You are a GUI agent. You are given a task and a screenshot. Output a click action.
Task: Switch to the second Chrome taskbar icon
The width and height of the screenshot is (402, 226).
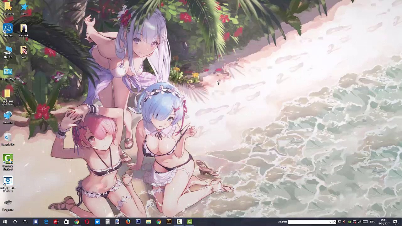pyautogui.click(x=159, y=222)
